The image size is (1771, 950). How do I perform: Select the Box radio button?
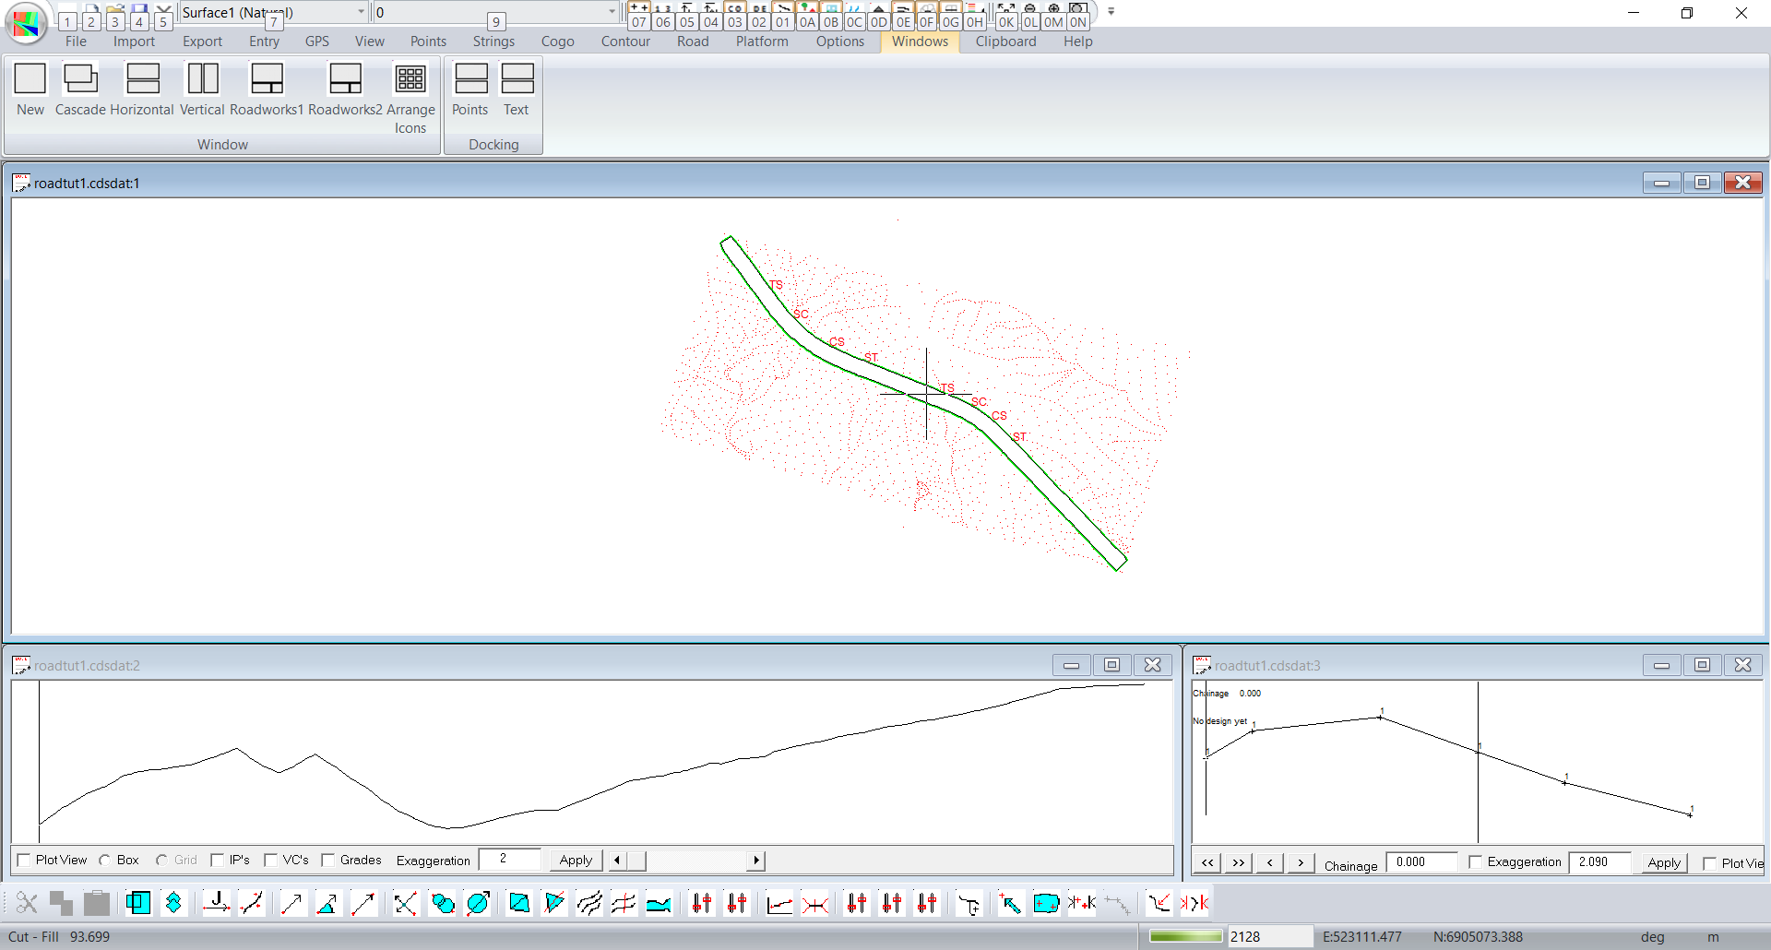click(105, 861)
